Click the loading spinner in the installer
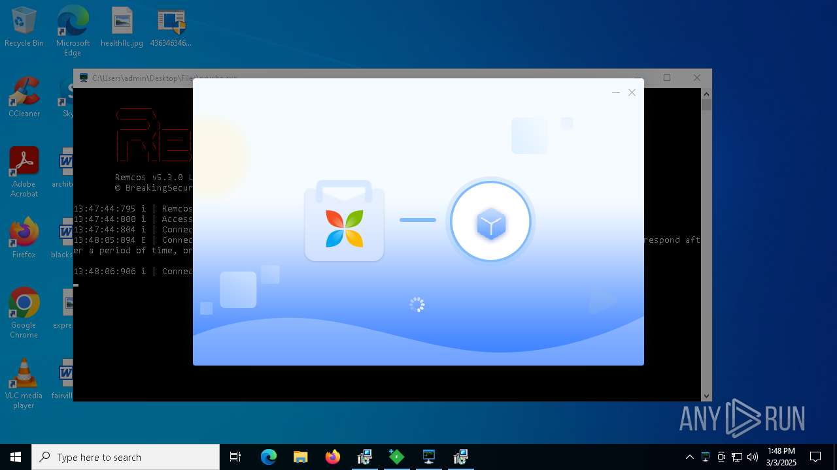 (x=417, y=305)
